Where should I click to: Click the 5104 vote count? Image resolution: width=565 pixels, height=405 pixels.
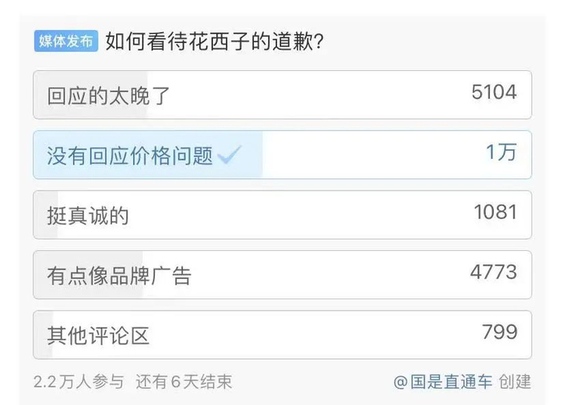click(x=494, y=92)
